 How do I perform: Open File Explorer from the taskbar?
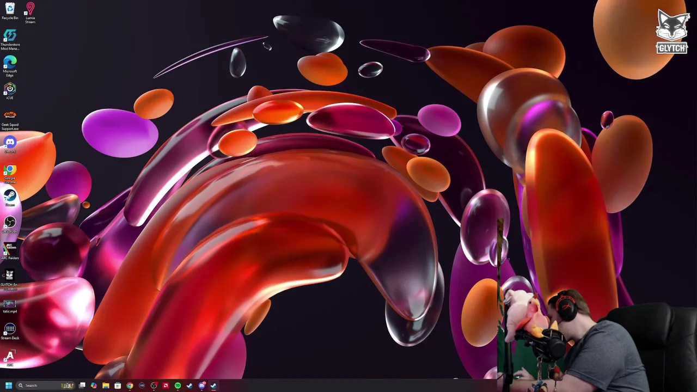click(x=106, y=385)
